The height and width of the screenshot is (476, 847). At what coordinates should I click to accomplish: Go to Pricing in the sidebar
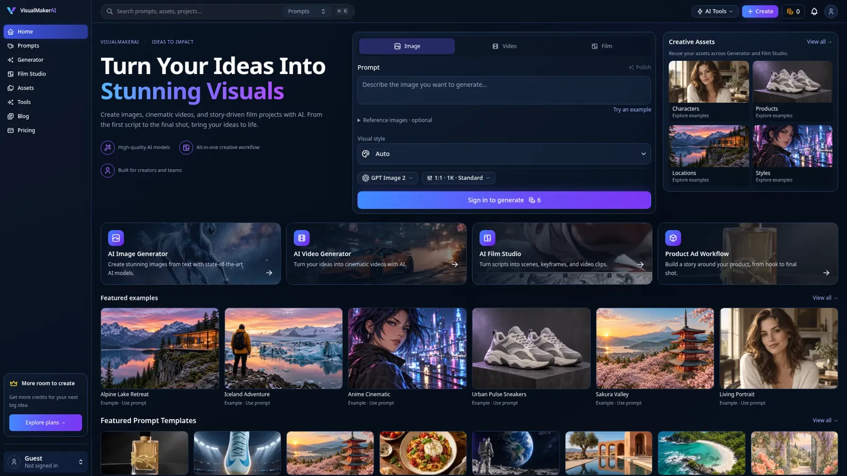coord(46,130)
